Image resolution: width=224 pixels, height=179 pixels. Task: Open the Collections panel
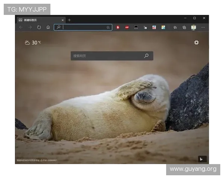(x=184, y=27)
